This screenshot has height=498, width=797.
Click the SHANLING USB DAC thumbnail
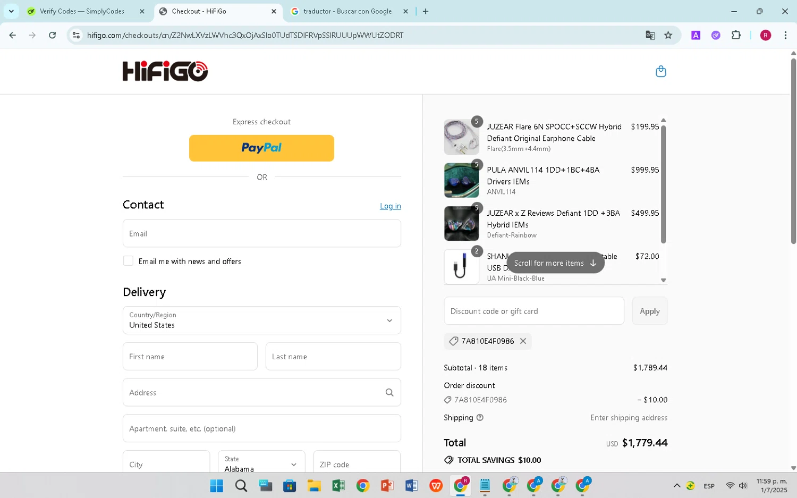(x=461, y=266)
